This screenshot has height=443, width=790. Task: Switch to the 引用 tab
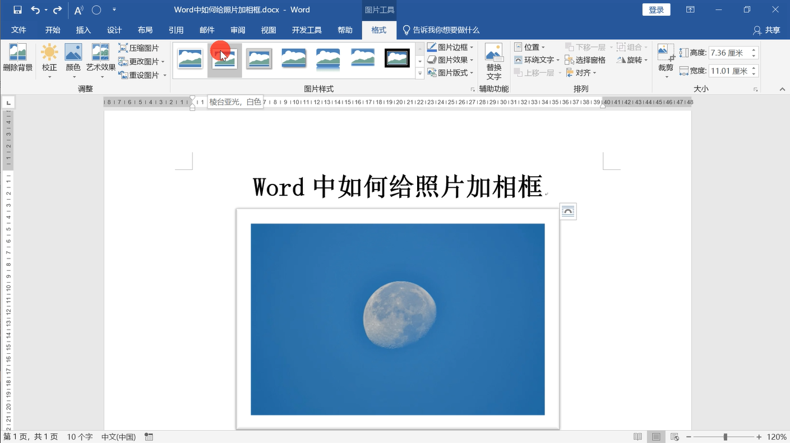[176, 30]
